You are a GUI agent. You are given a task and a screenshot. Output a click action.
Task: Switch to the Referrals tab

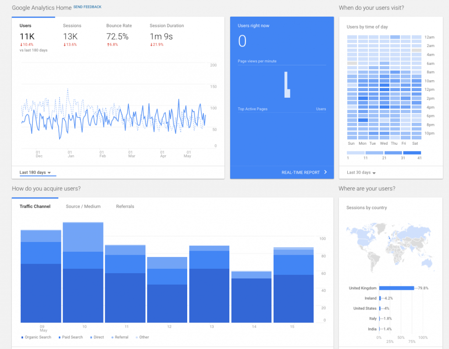[125, 207]
